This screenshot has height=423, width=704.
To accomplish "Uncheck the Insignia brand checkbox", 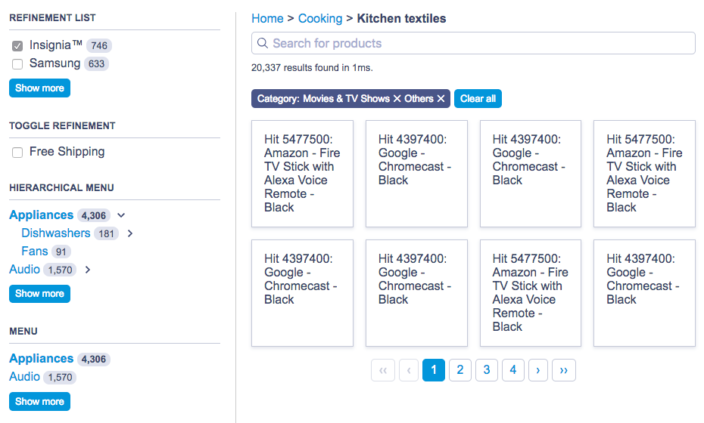I will click(x=17, y=46).
